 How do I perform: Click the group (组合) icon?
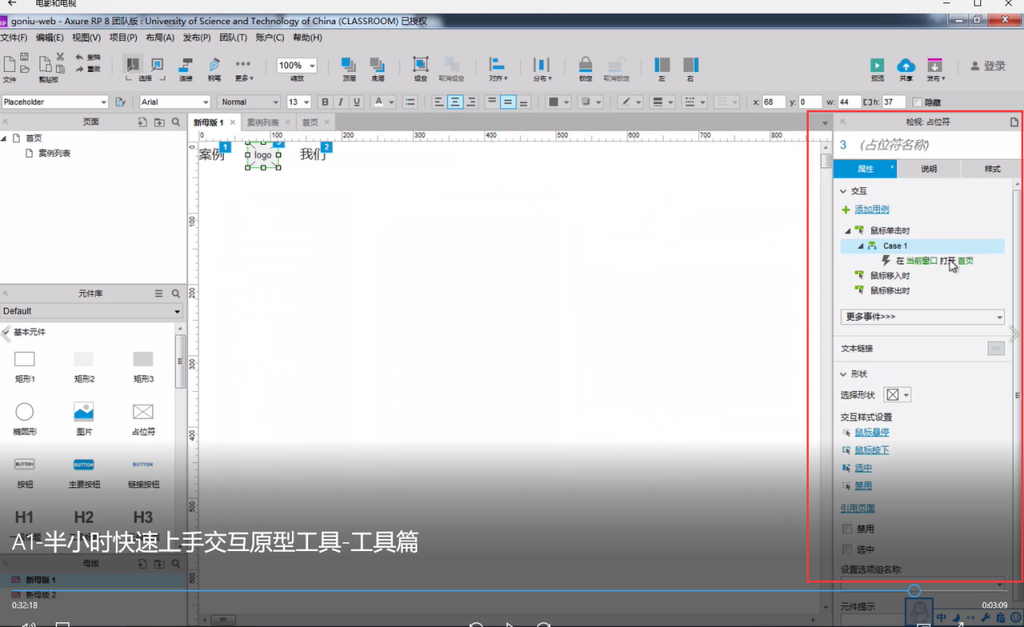click(421, 65)
